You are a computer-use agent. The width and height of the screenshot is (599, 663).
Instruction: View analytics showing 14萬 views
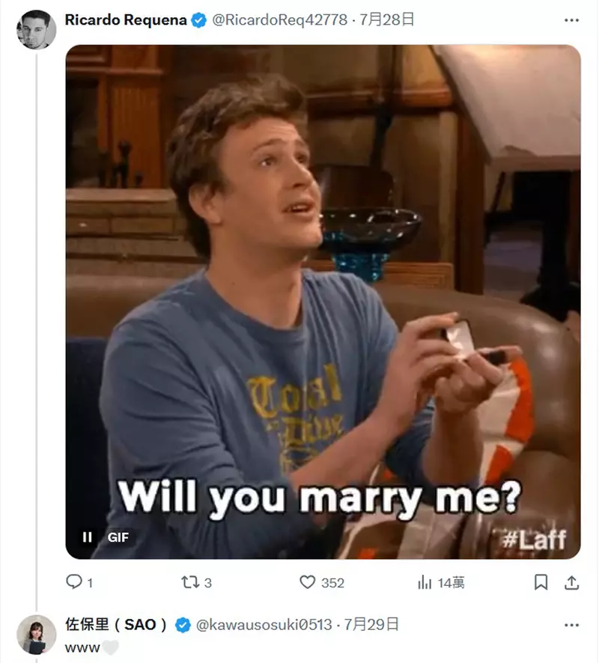(x=441, y=582)
